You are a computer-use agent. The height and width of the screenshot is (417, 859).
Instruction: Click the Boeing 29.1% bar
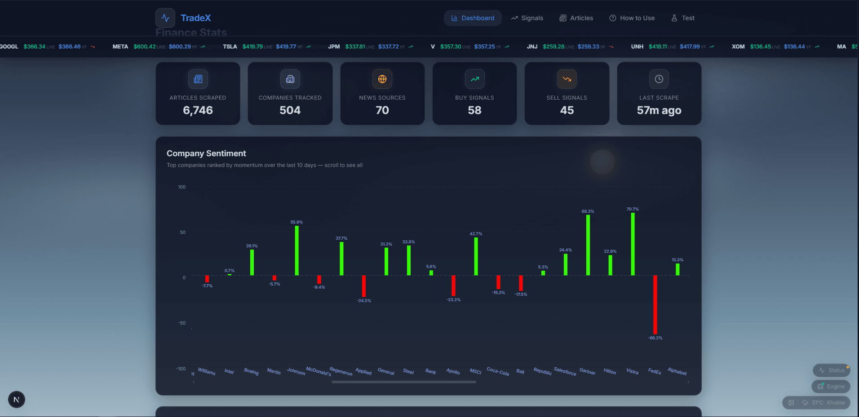point(252,262)
